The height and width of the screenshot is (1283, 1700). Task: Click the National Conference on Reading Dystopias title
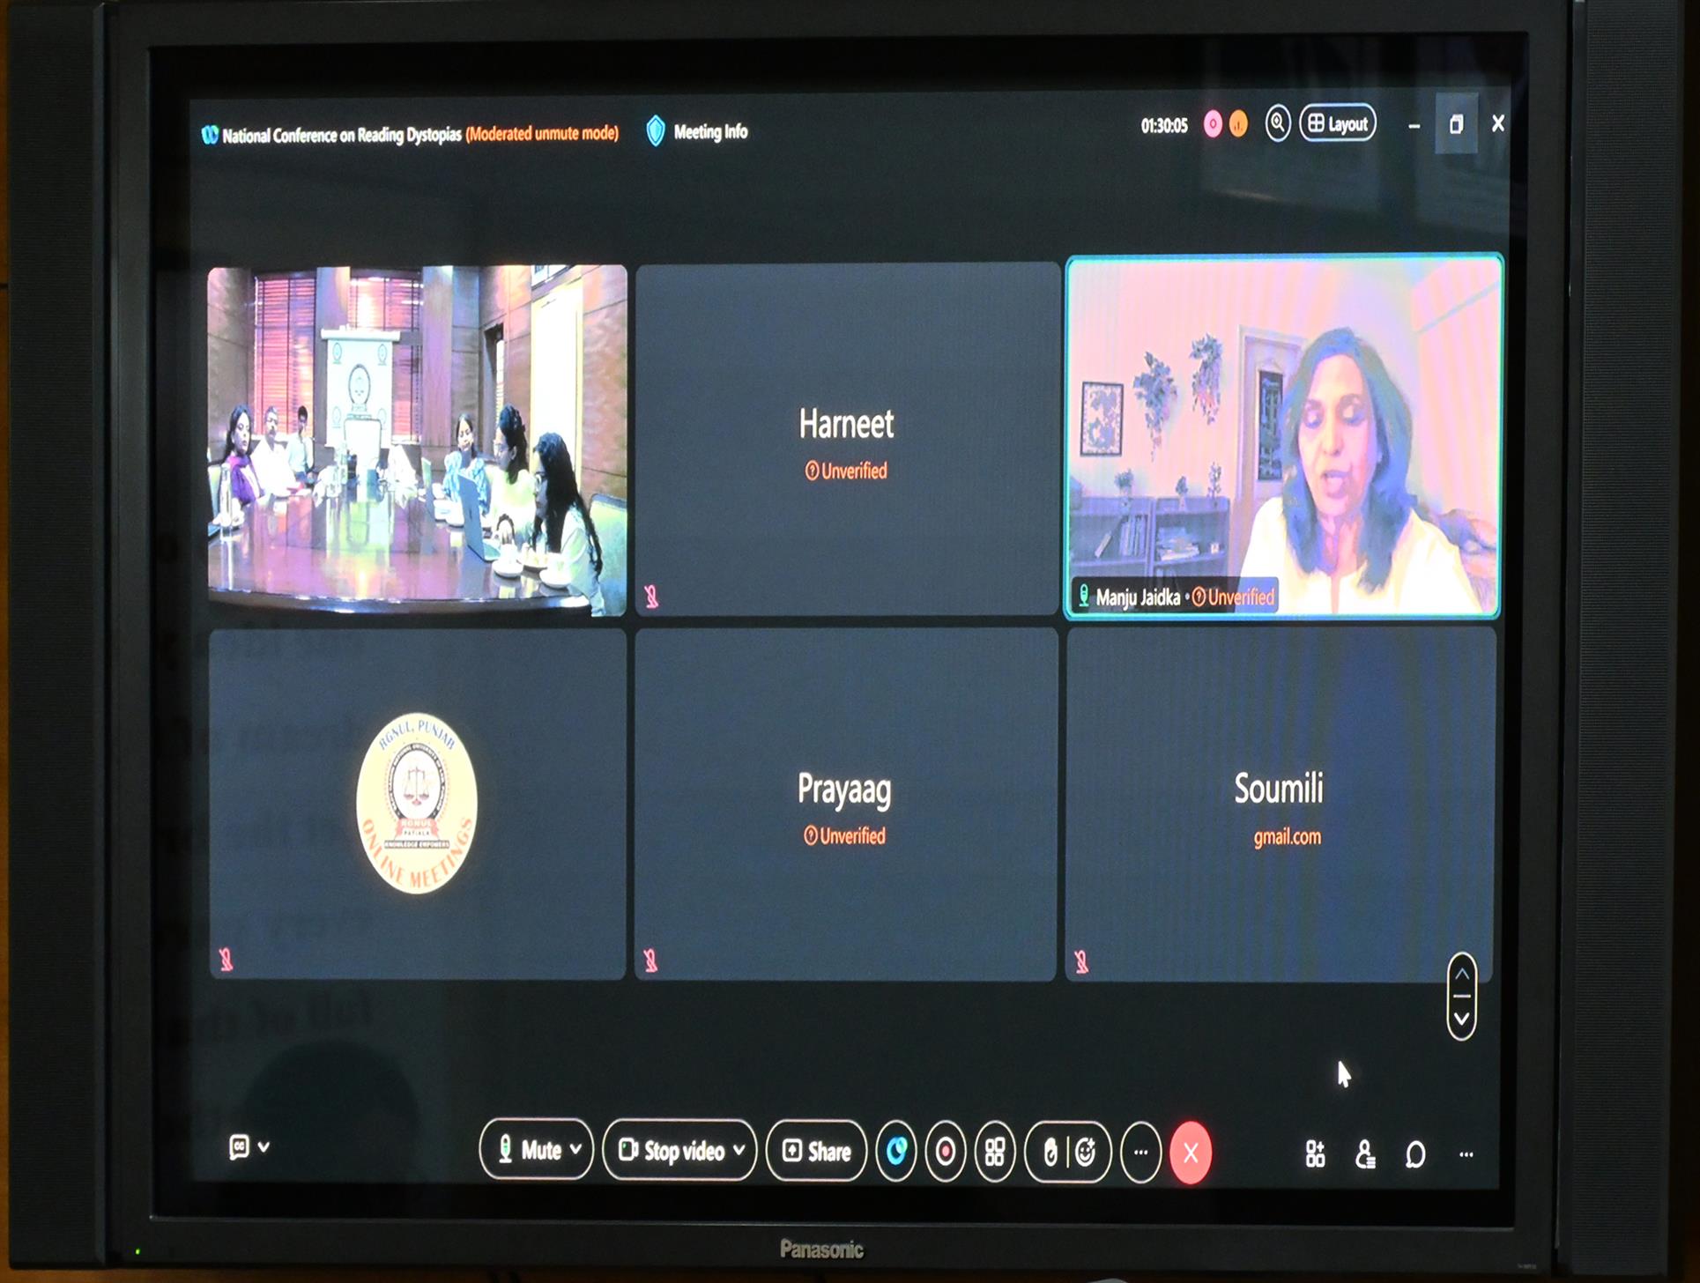[x=342, y=135]
